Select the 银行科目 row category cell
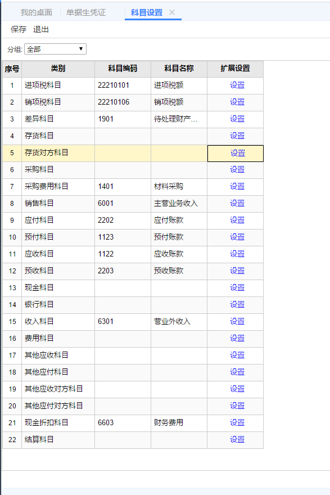330x495 pixels. (58, 305)
